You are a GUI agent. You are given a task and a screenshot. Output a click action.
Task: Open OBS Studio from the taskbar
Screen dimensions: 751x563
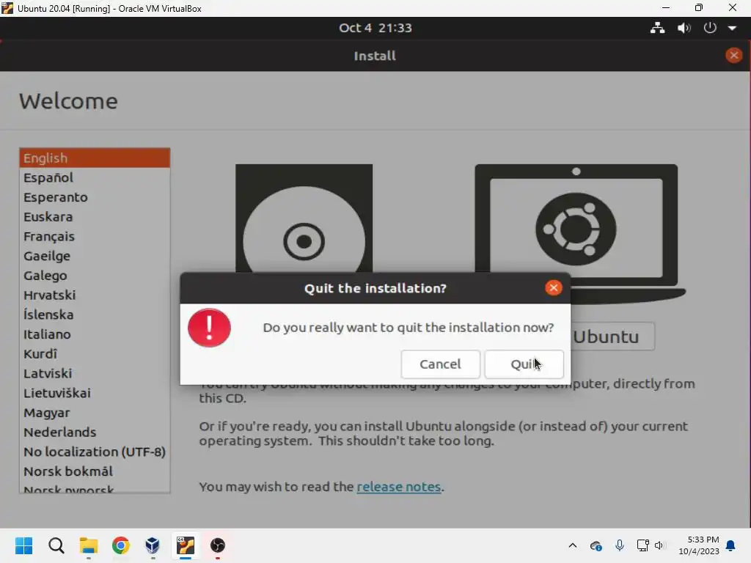(217, 545)
